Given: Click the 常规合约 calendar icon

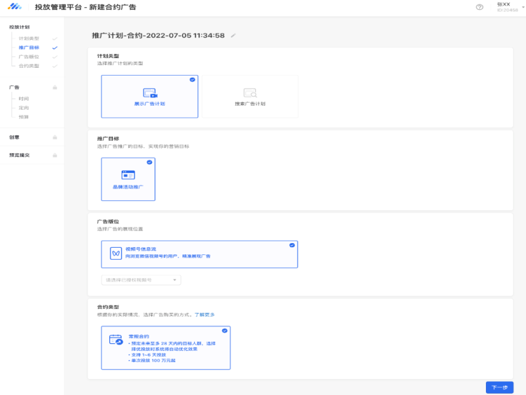Looking at the screenshot, I should 116,340.
